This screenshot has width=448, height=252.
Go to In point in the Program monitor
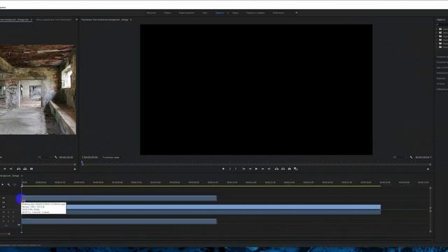coord(244,169)
